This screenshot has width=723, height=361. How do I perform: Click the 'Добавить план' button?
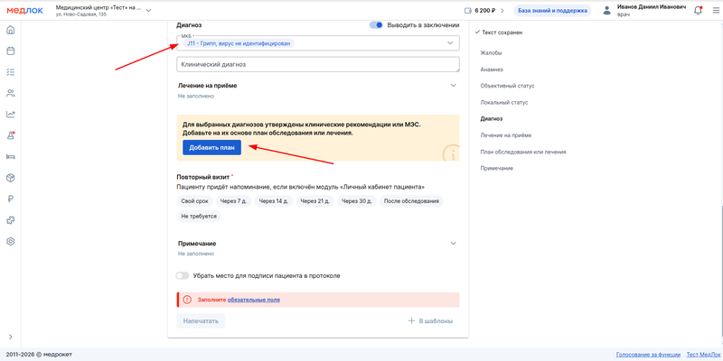pyautogui.click(x=210, y=147)
